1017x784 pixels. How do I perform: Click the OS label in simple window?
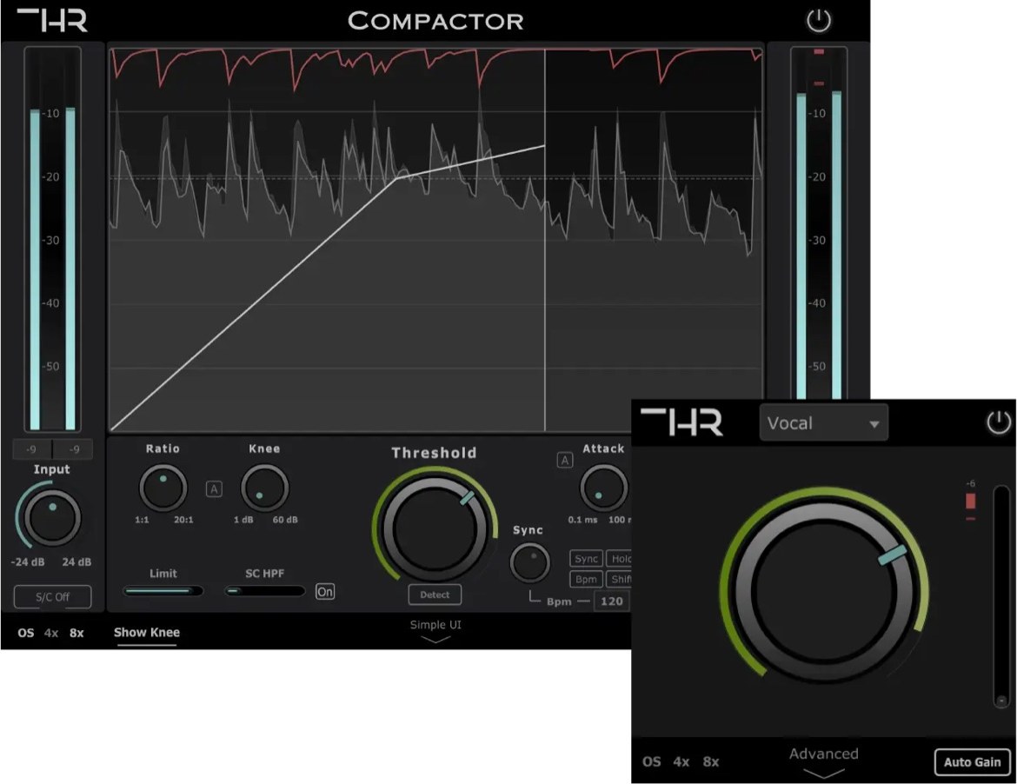[x=652, y=762]
